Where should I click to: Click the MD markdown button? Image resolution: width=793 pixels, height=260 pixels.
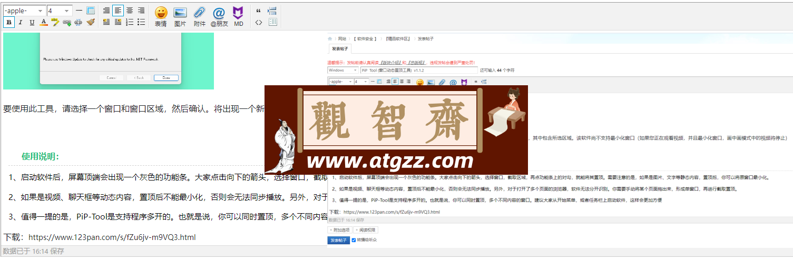pyautogui.click(x=239, y=16)
